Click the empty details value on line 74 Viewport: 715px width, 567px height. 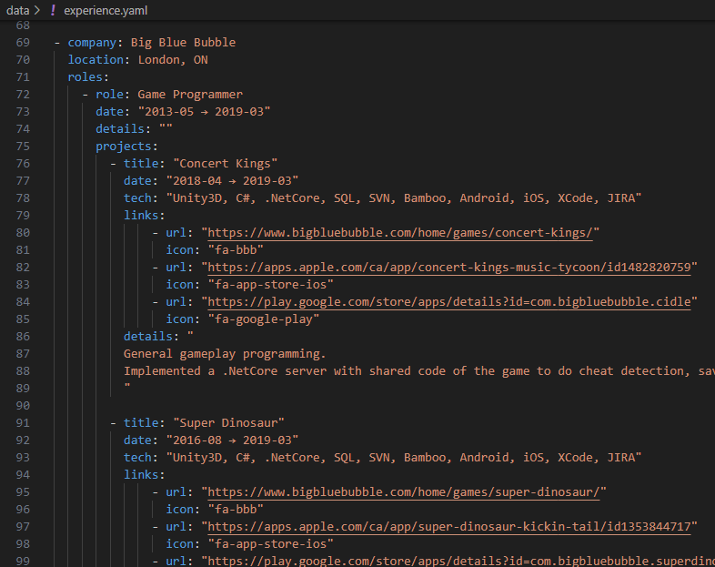[x=166, y=127]
